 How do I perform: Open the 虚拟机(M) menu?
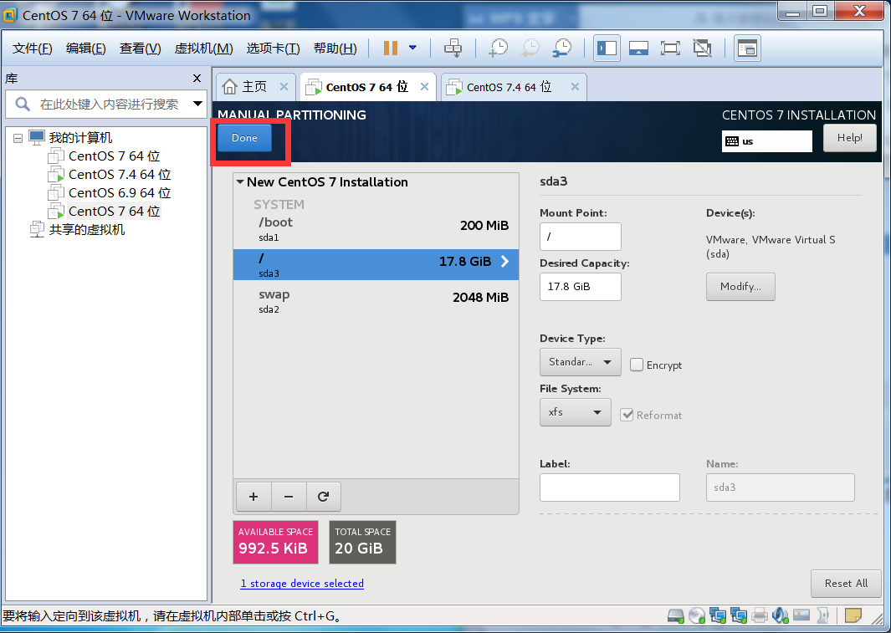[203, 48]
